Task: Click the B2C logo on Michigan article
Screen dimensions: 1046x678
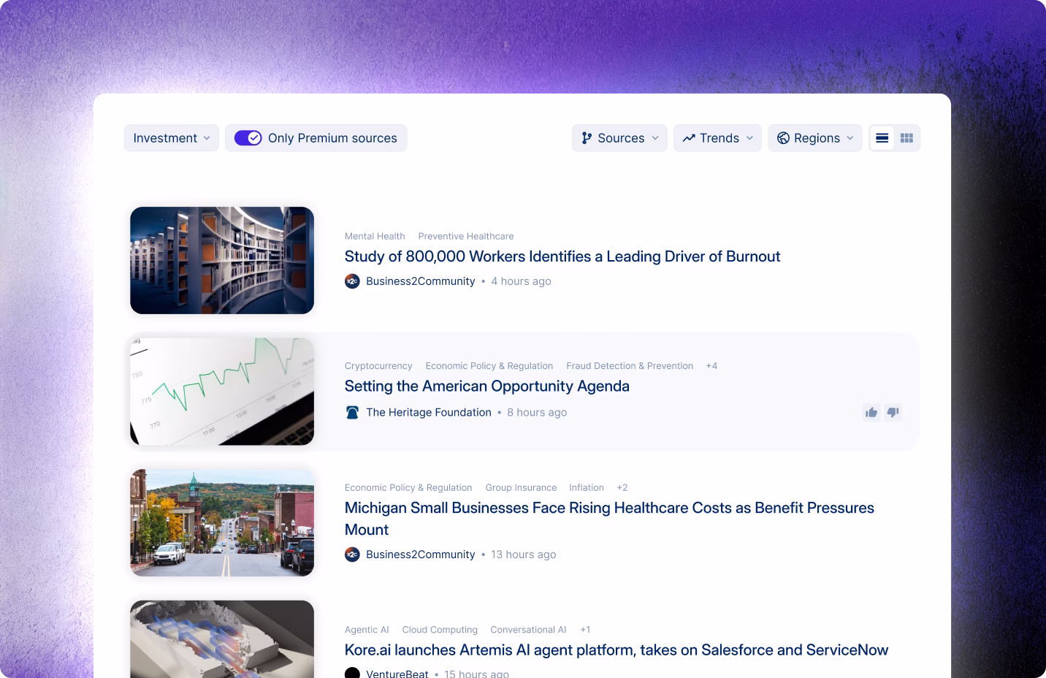Action: (x=352, y=555)
